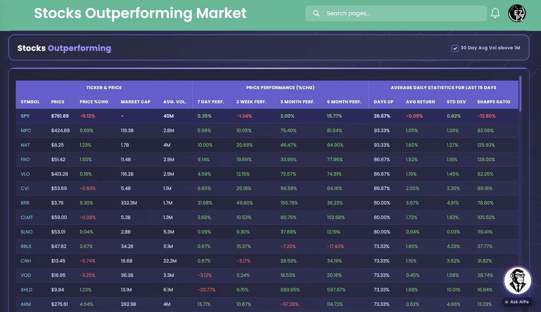
Task: Focus the Search pages field
Action: tap(396, 13)
